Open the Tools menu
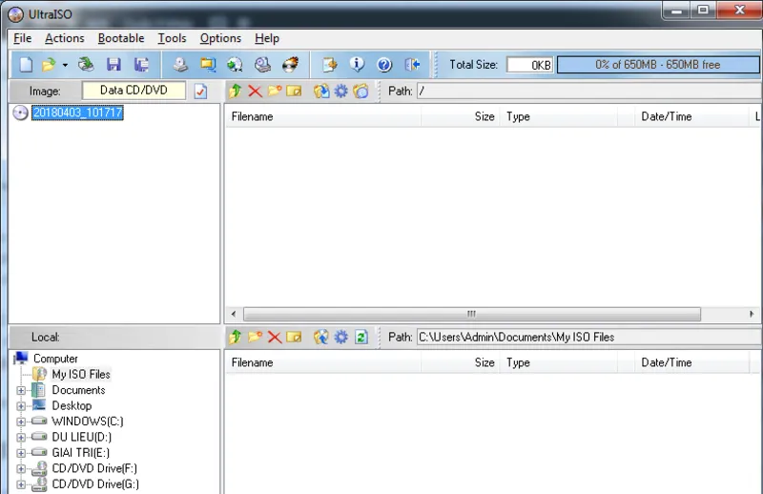 click(172, 38)
